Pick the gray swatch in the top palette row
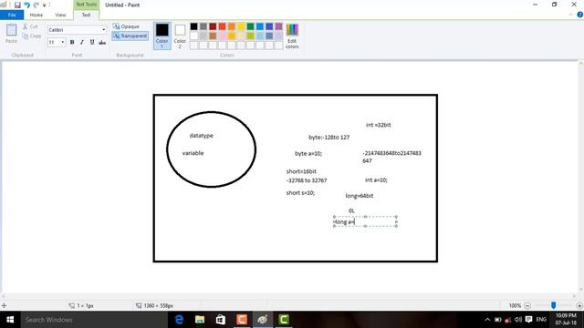Screen dimensions: 584x328 pos(203,26)
